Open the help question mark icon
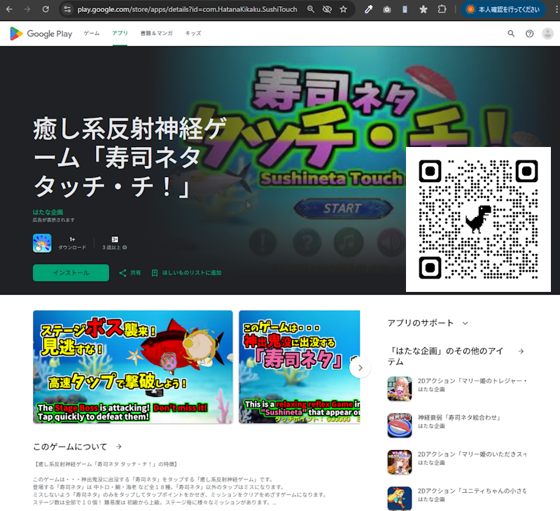The width and height of the screenshot is (560, 511). point(529,34)
